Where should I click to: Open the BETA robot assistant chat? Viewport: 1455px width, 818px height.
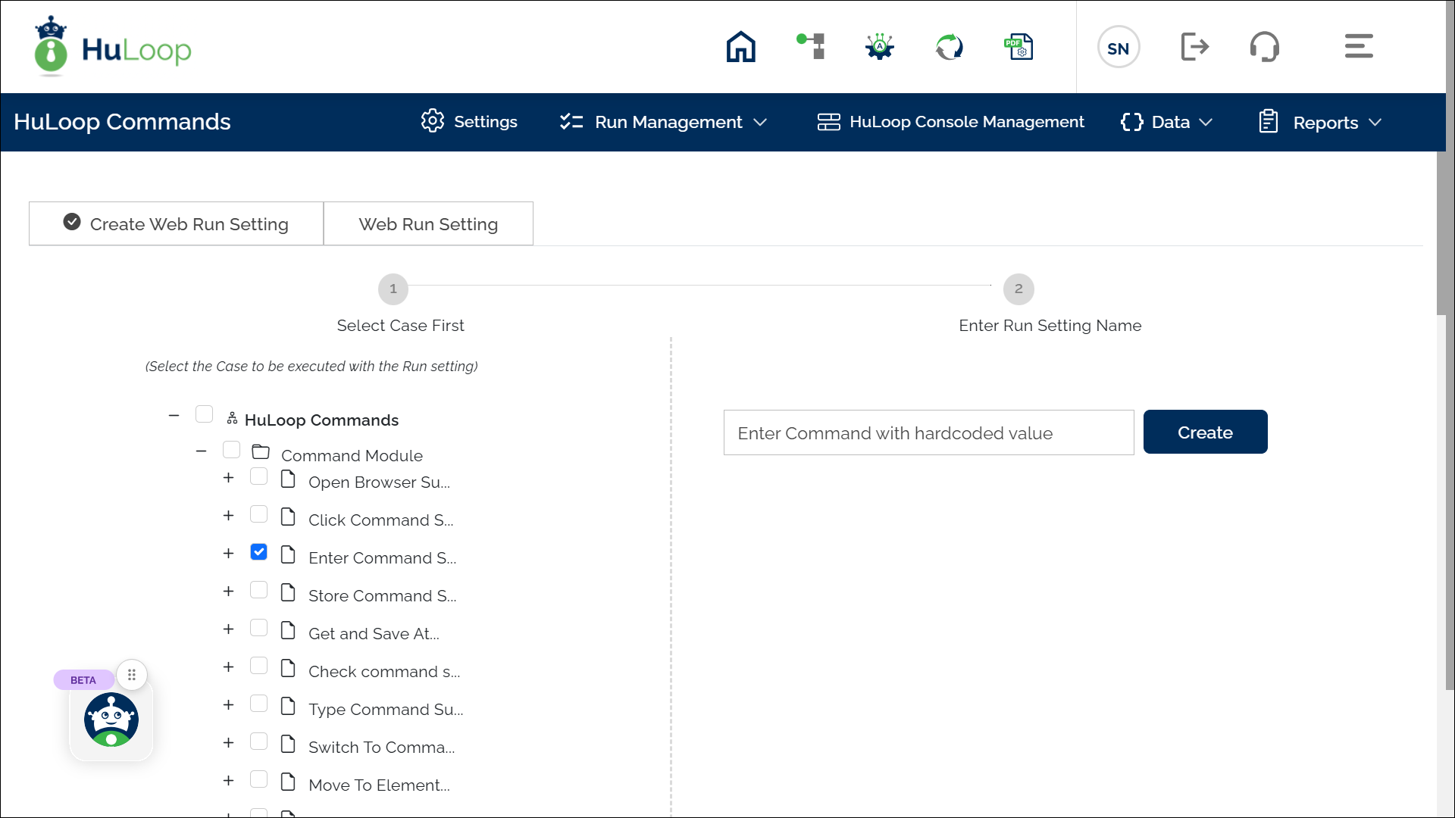[x=111, y=720]
